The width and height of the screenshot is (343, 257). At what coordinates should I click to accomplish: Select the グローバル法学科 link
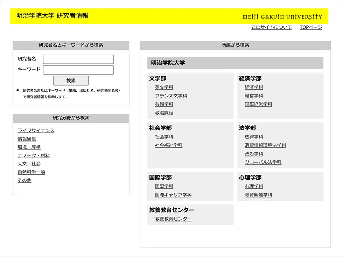(263, 162)
